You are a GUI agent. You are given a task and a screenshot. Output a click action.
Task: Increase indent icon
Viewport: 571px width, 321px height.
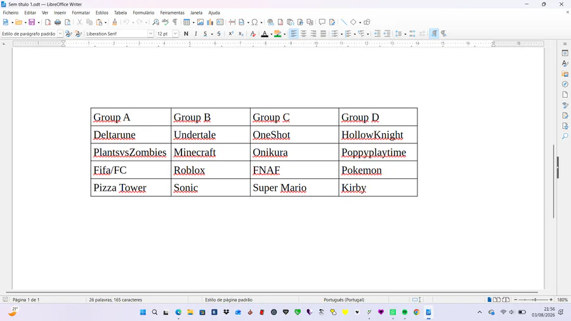click(377, 34)
